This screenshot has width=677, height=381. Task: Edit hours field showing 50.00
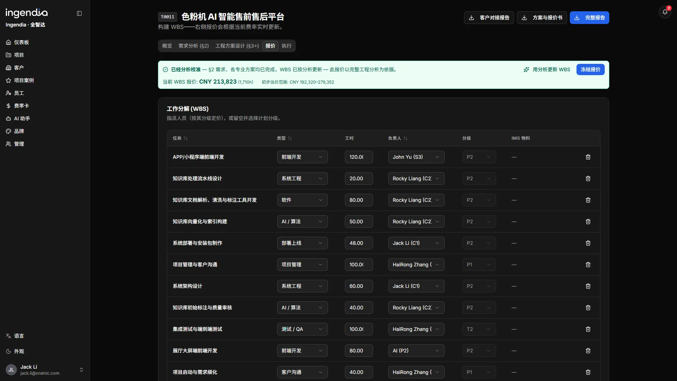(359, 222)
